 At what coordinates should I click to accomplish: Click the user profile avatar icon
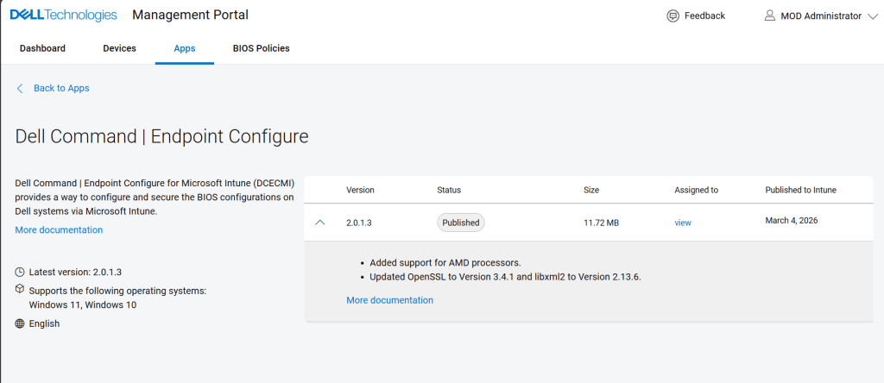point(770,16)
